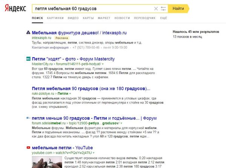
Task: Click forums/t146111-petli-hodyat path link
Action: [x=78, y=64]
